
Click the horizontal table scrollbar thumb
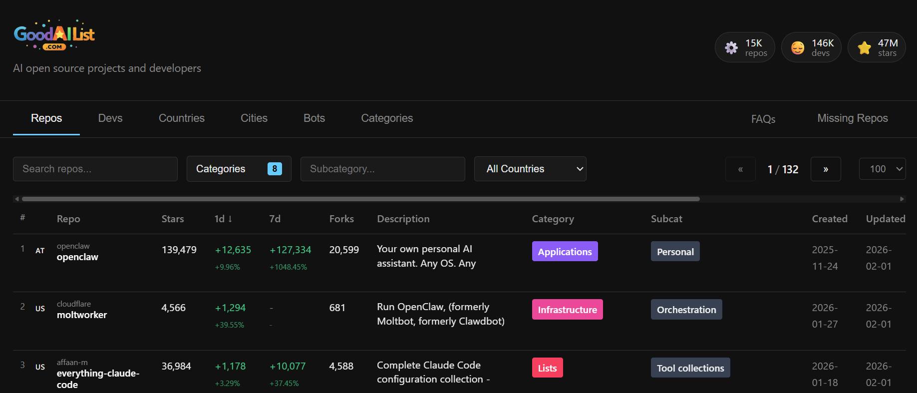(x=360, y=199)
